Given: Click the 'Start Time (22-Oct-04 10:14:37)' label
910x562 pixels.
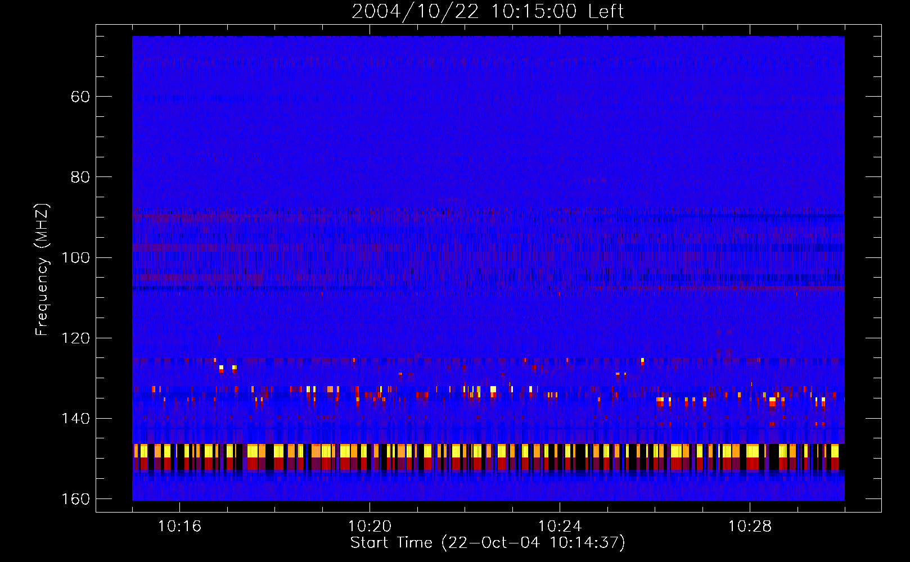Looking at the screenshot, I should tap(488, 543).
